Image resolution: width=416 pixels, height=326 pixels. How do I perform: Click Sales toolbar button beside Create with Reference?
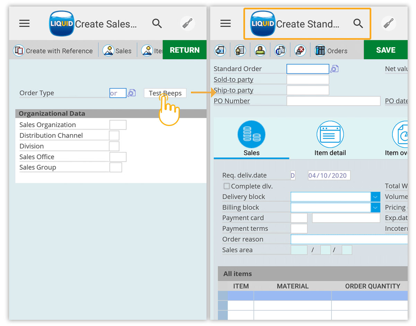pos(117,51)
